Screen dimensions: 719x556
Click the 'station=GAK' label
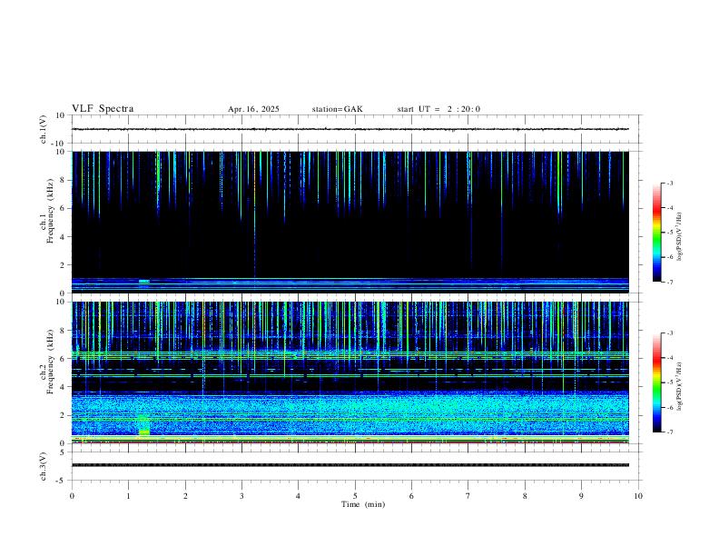[337, 109]
